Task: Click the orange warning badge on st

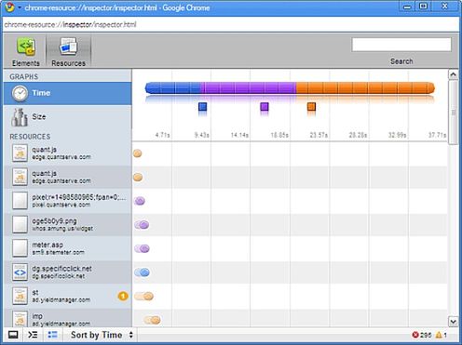Action: click(x=123, y=296)
